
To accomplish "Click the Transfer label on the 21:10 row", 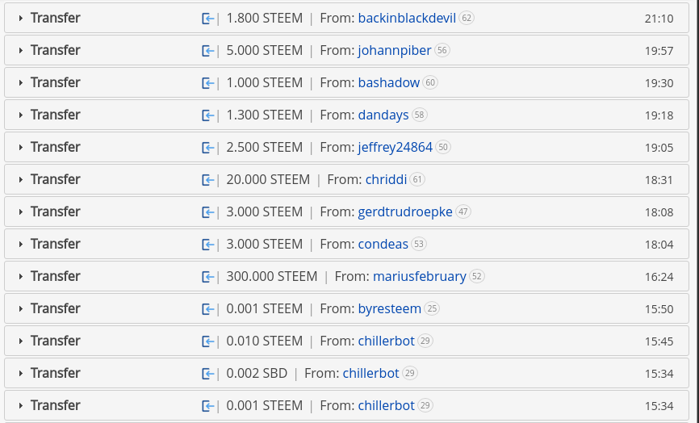I will tap(55, 18).
